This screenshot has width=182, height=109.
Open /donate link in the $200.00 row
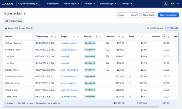(65, 56)
